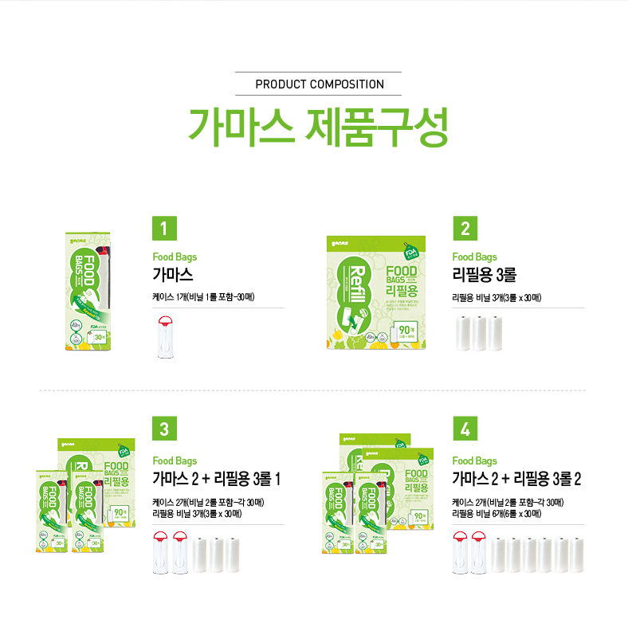The width and height of the screenshot is (628, 627).
Task: Click the single red-capped dispenser under option 1
Action: point(166,337)
